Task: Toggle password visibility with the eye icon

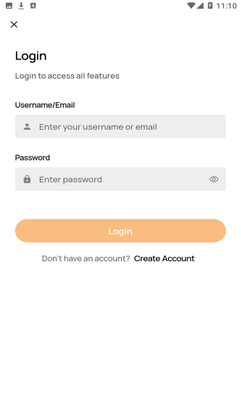Action: [x=214, y=179]
